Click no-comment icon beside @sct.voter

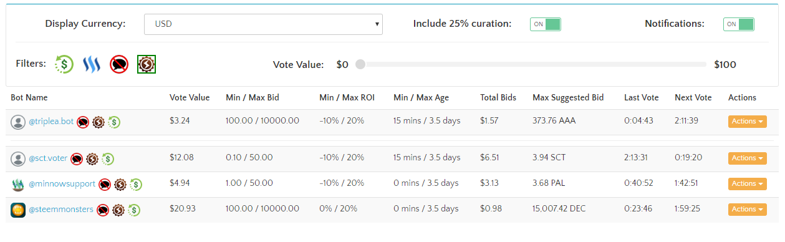77,159
